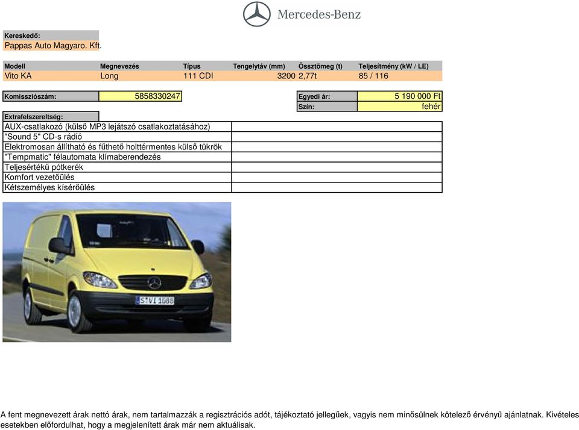Click the yellow Vito van photo

point(116,272)
